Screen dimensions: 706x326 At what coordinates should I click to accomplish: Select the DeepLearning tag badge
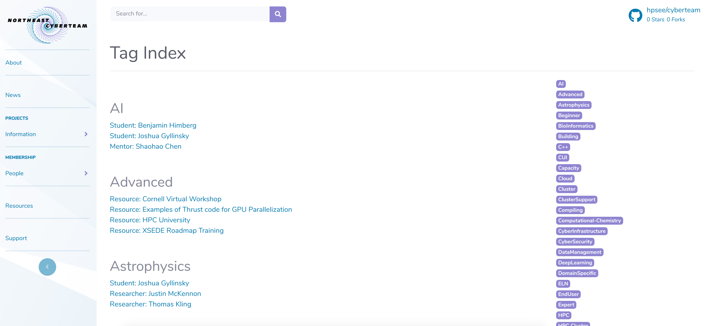click(x=575, y=263)
